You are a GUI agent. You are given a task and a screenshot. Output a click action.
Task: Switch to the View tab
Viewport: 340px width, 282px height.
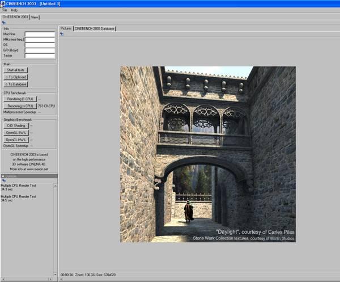(35, 17)
